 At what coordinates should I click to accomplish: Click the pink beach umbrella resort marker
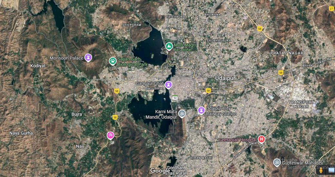(110, 135)
